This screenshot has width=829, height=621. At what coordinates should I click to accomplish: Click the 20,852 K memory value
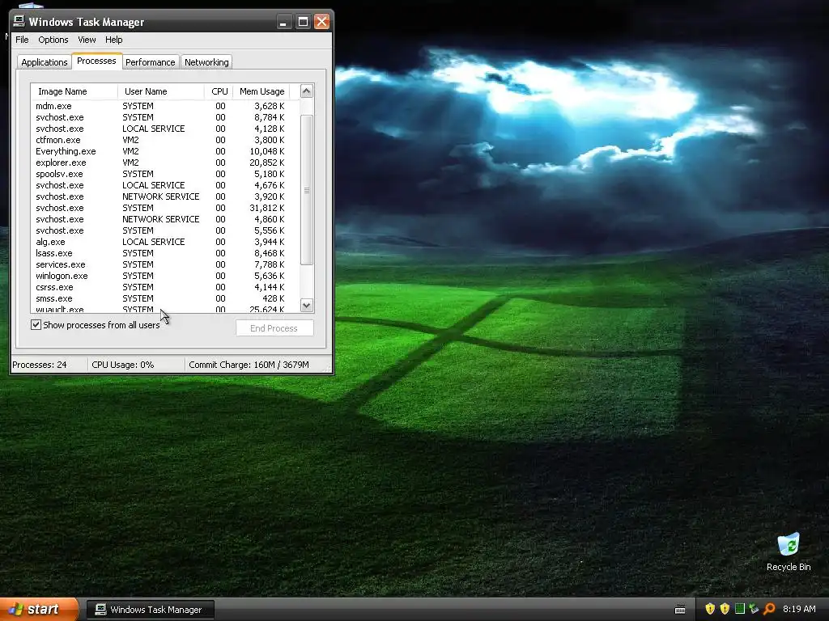pos(267,163)
